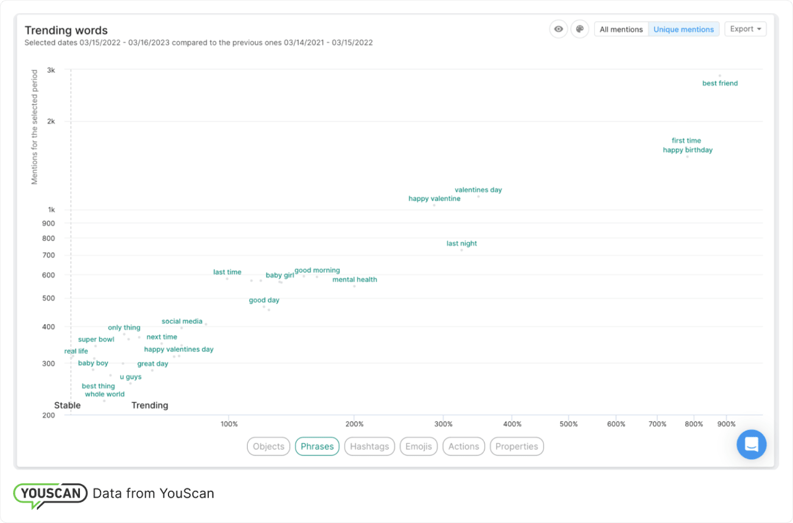Select the 'best friend' data point
The height and width of the screenshot is (523, 793).
(x=719, y=74)
